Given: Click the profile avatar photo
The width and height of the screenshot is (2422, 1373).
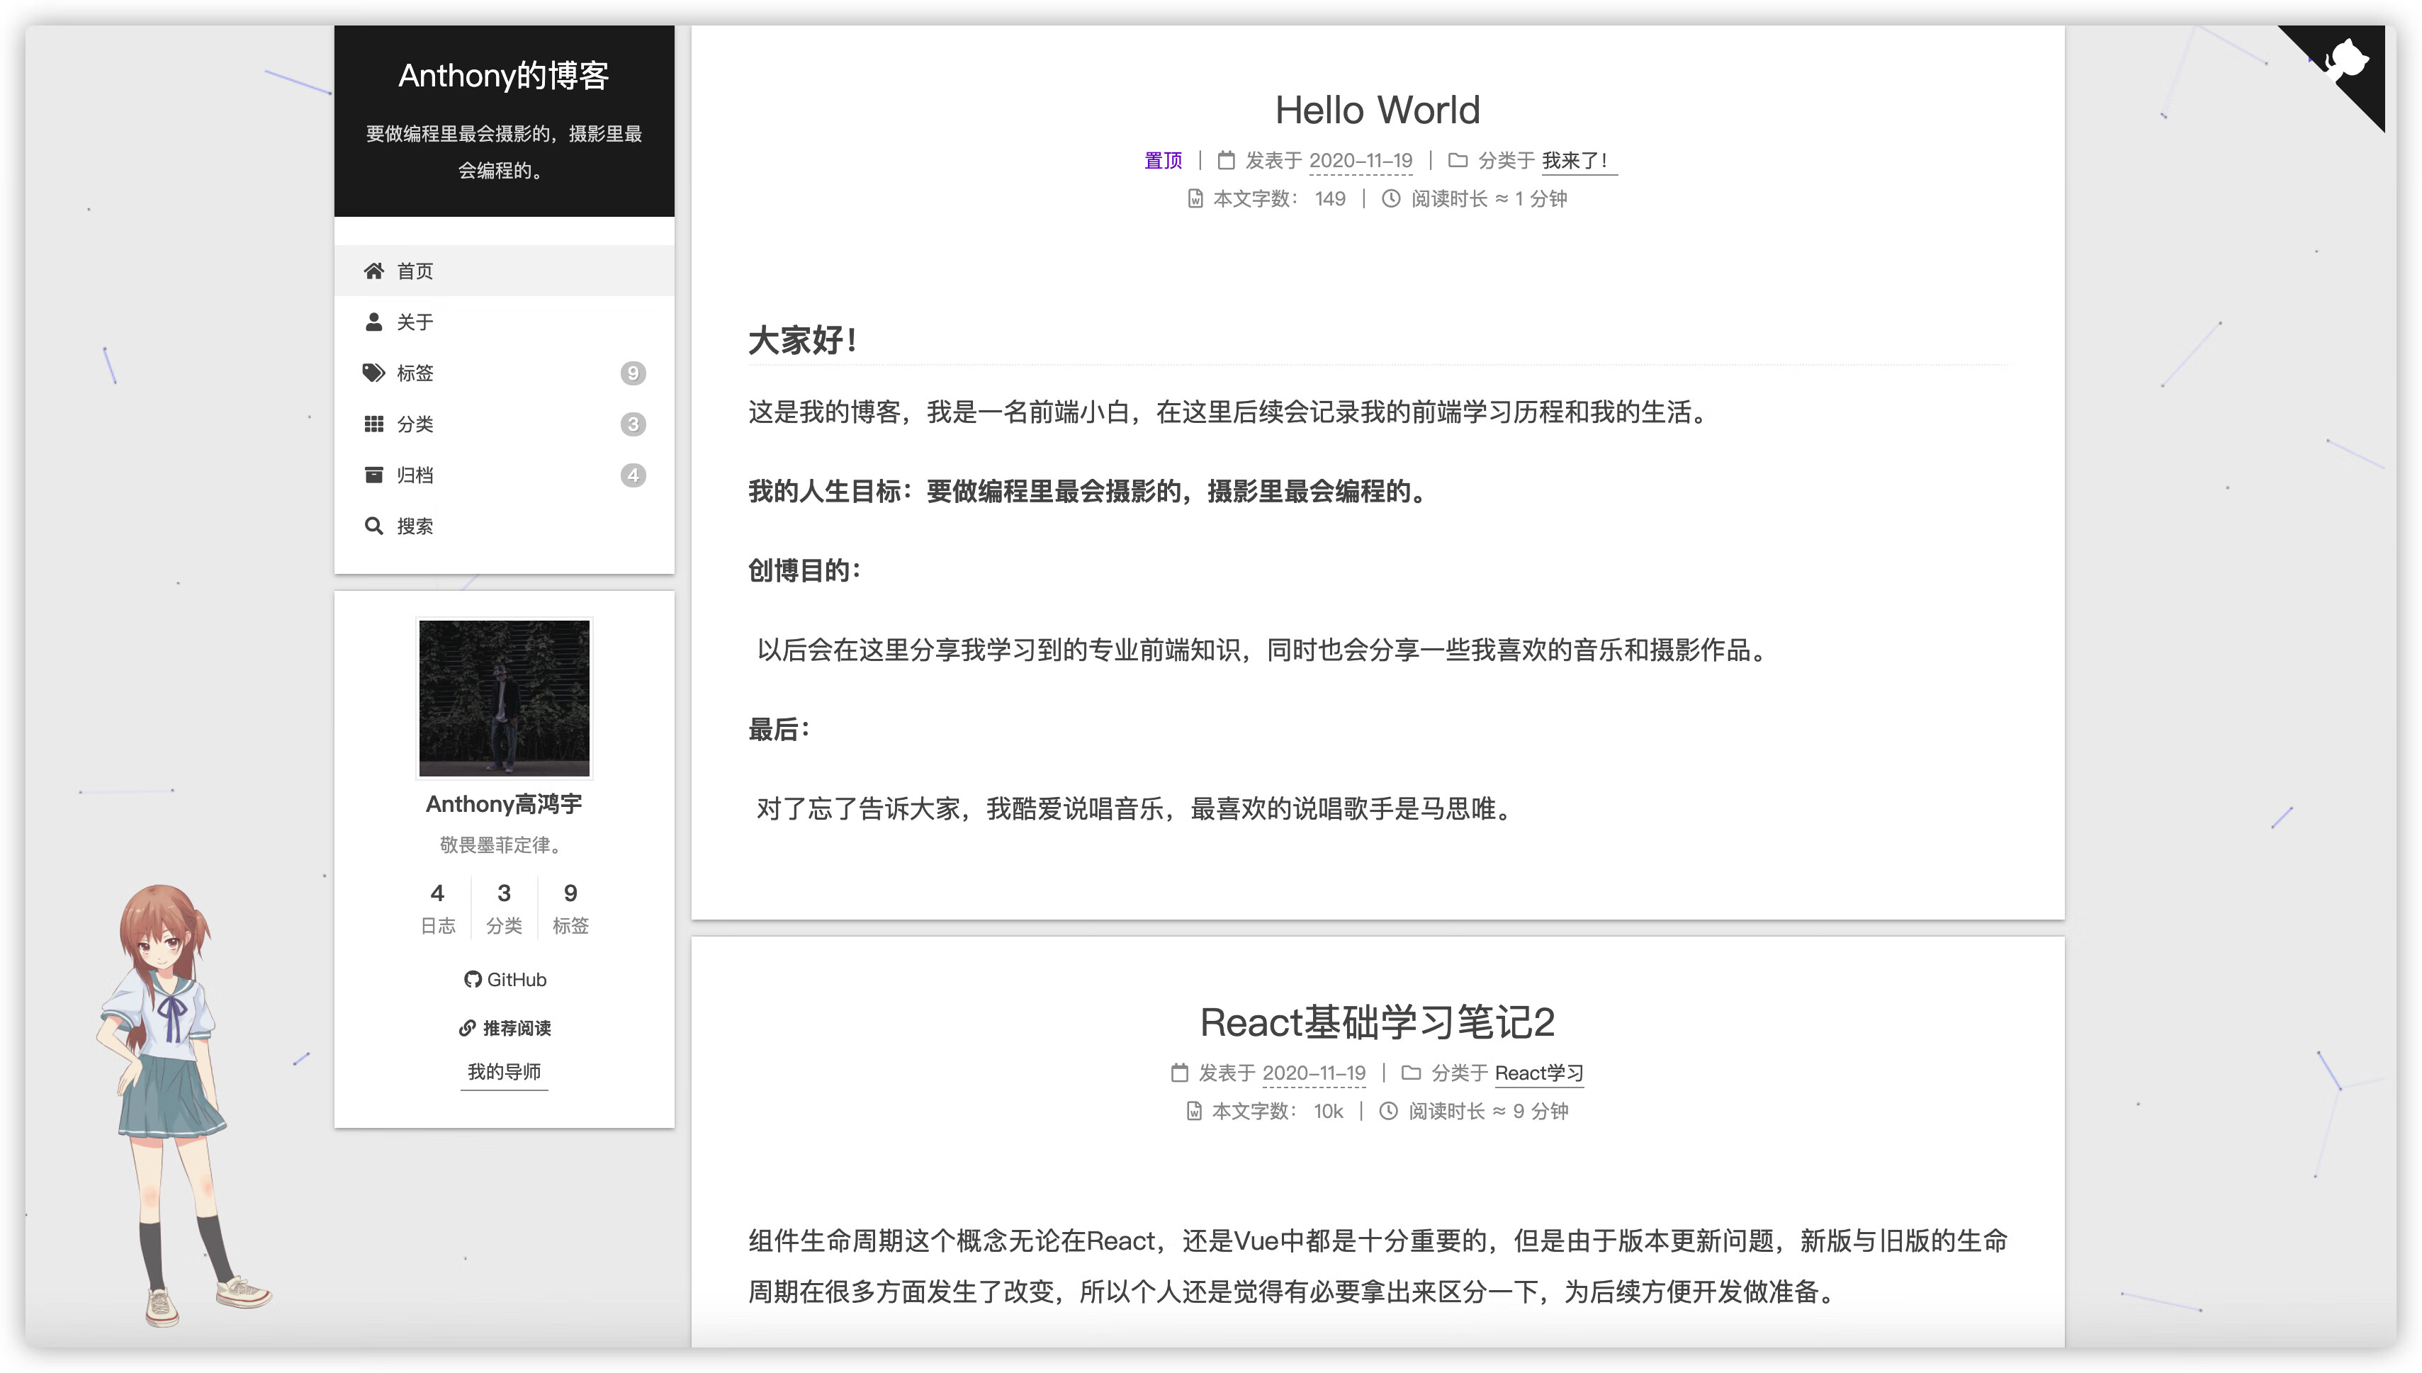Looking at the screenshot, I should (504, 698).
